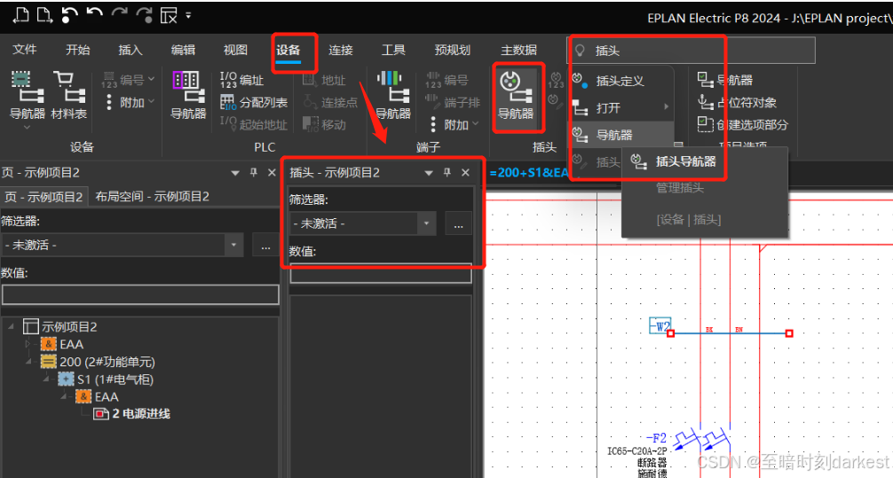Image resolution: width=893 pixels, height=478 pixels.
Task: Click the undo list icon with dot
Action: tap(69, 15)
